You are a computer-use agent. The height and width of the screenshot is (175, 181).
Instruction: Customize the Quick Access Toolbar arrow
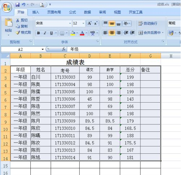(x=50, y=5)
